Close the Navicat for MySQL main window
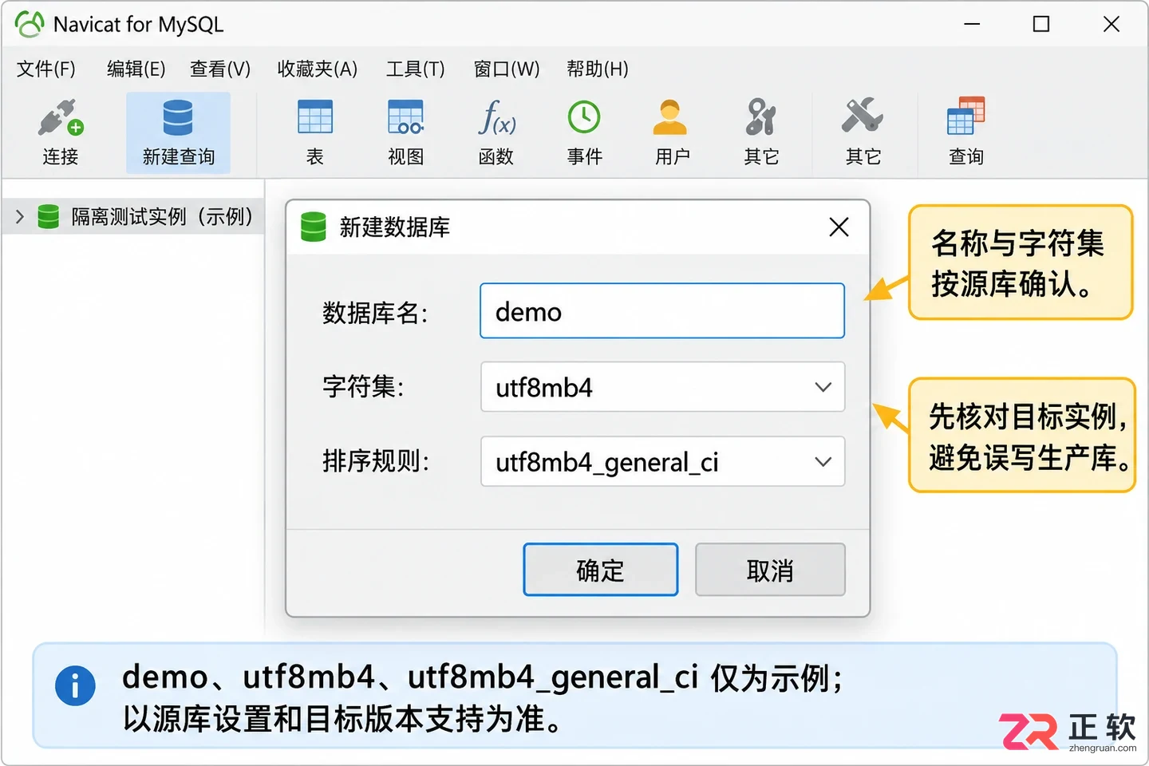This screenshot has height=766, width=1149. [x=1111, y=24]
